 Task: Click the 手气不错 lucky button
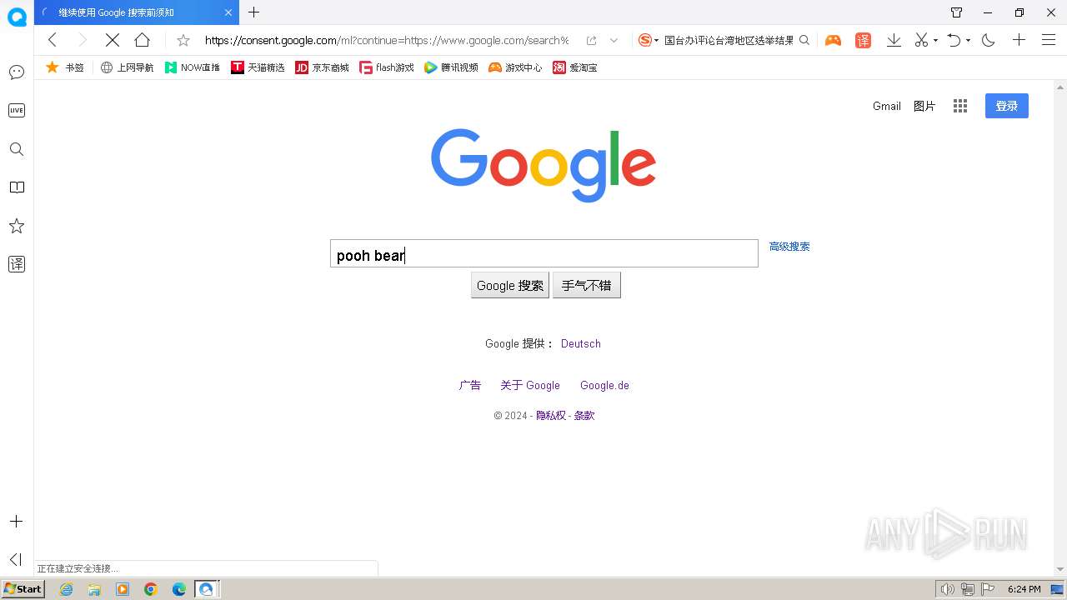(x=587, y=285)
